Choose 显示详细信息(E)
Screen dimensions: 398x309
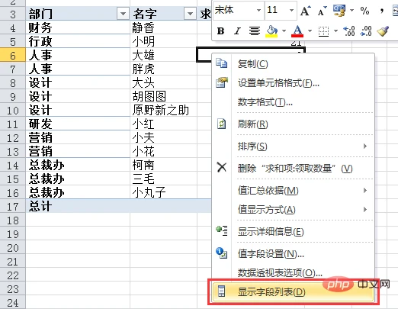(271, 232)
